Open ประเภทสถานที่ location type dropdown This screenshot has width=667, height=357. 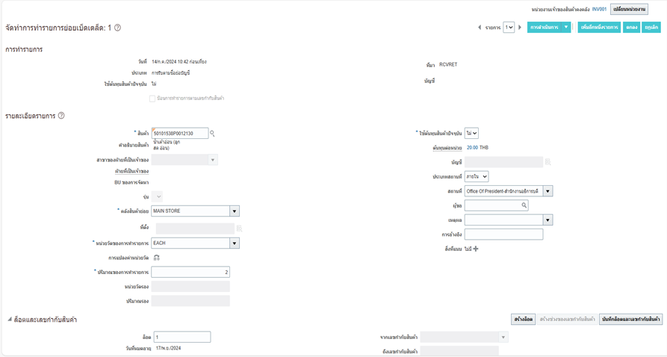(x=477, y=176)
